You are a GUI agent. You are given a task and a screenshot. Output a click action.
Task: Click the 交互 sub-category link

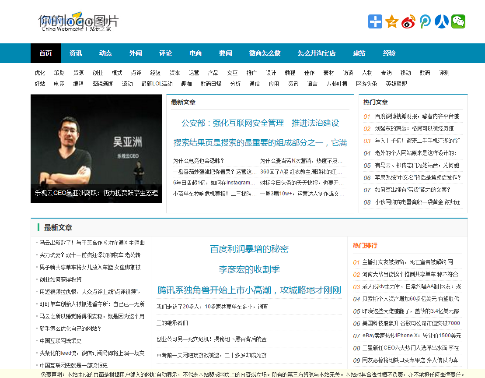click(232, 73)
